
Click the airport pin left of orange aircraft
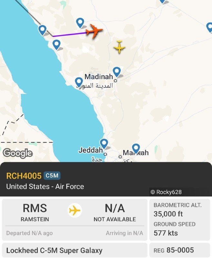pyautogui.click(x=80, y=23)
